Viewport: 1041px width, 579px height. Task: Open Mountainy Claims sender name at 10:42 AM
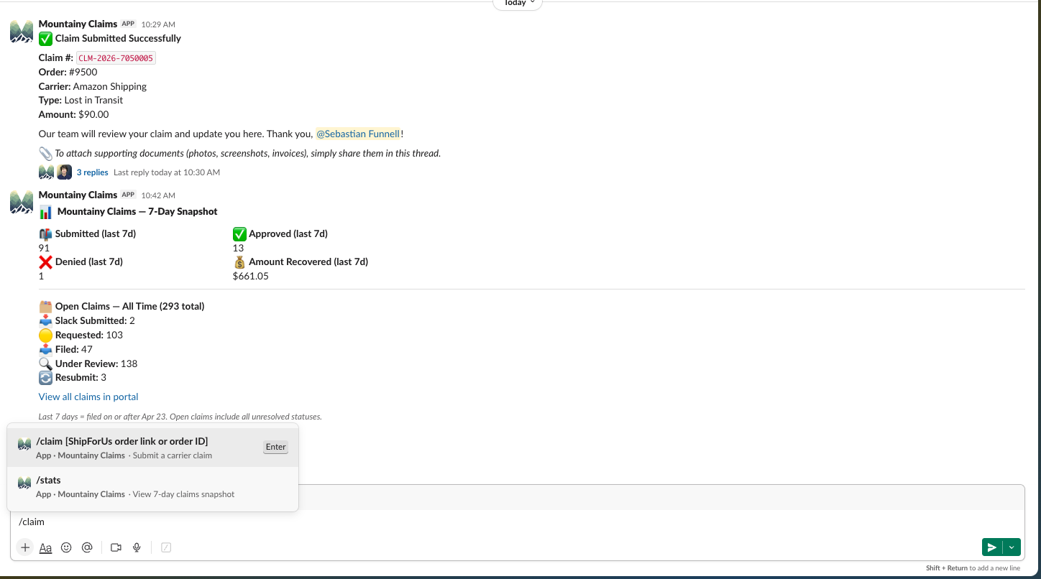[x=78, y=195]
